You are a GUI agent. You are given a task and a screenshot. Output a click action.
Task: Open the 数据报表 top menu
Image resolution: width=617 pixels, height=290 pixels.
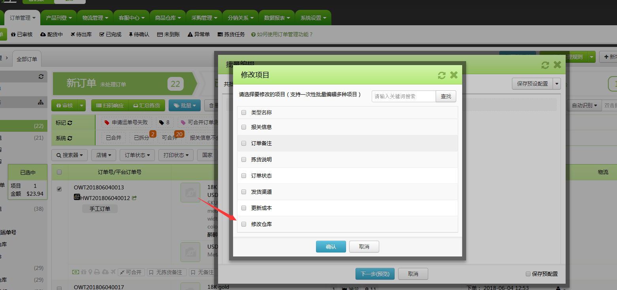pyautogui.click(x=277, y=18)
